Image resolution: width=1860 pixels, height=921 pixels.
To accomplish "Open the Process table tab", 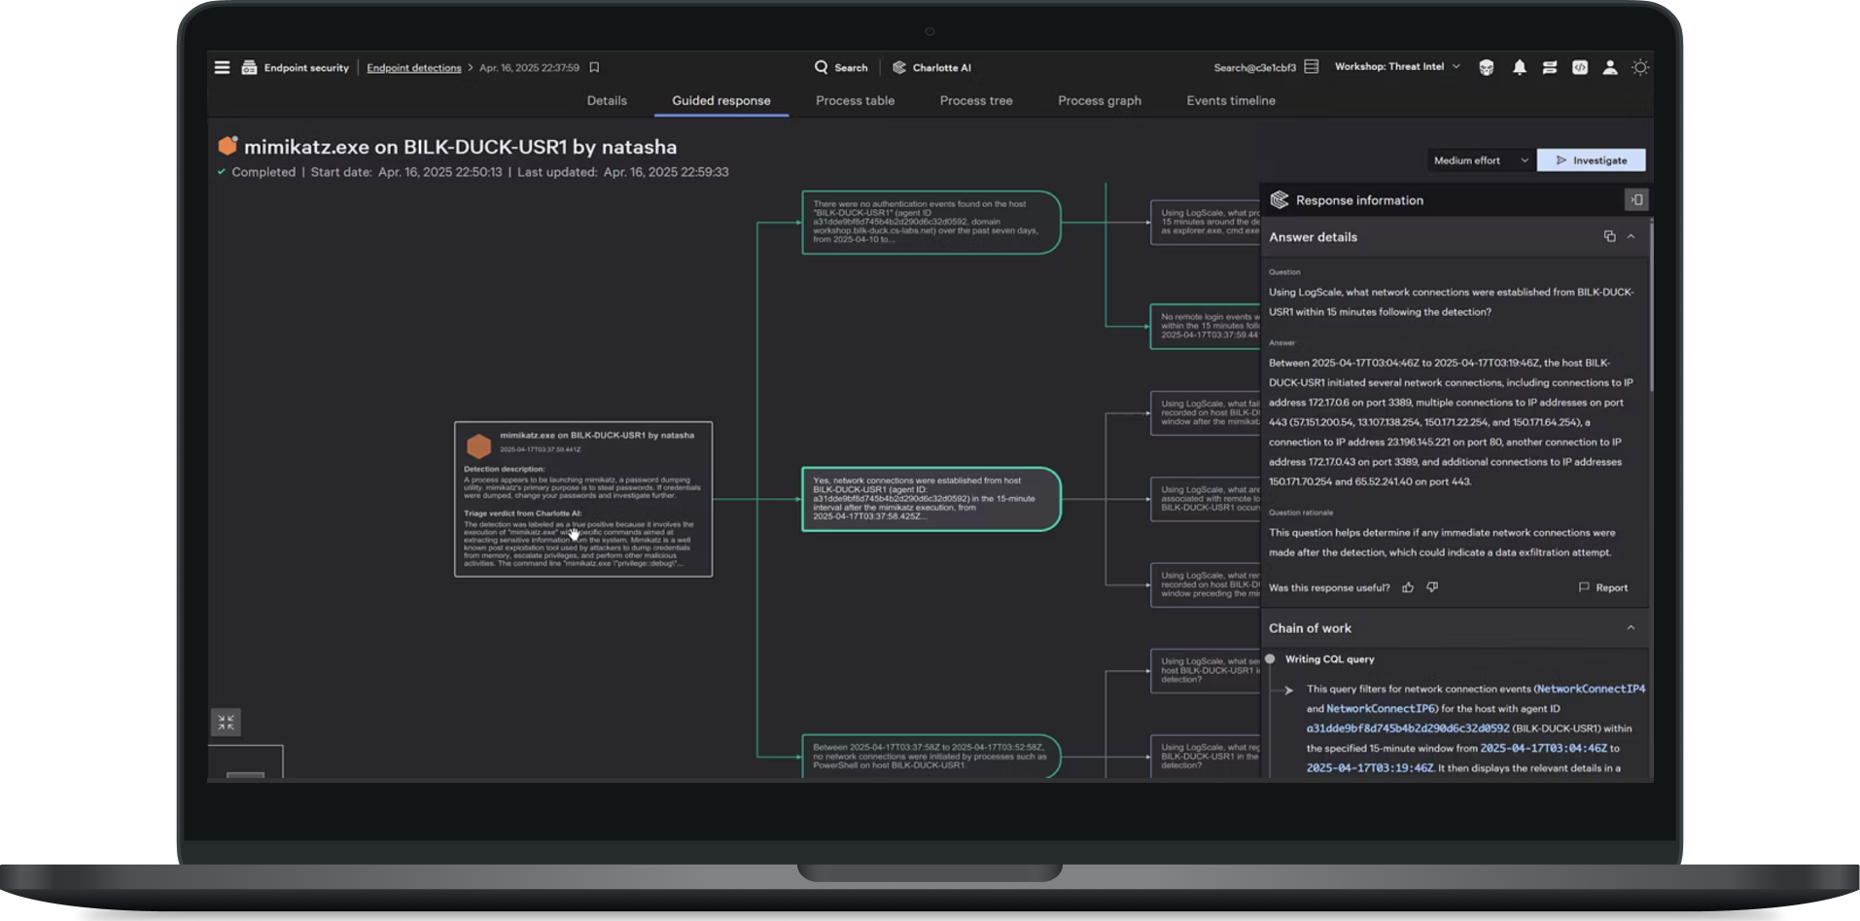I will 855,100.
